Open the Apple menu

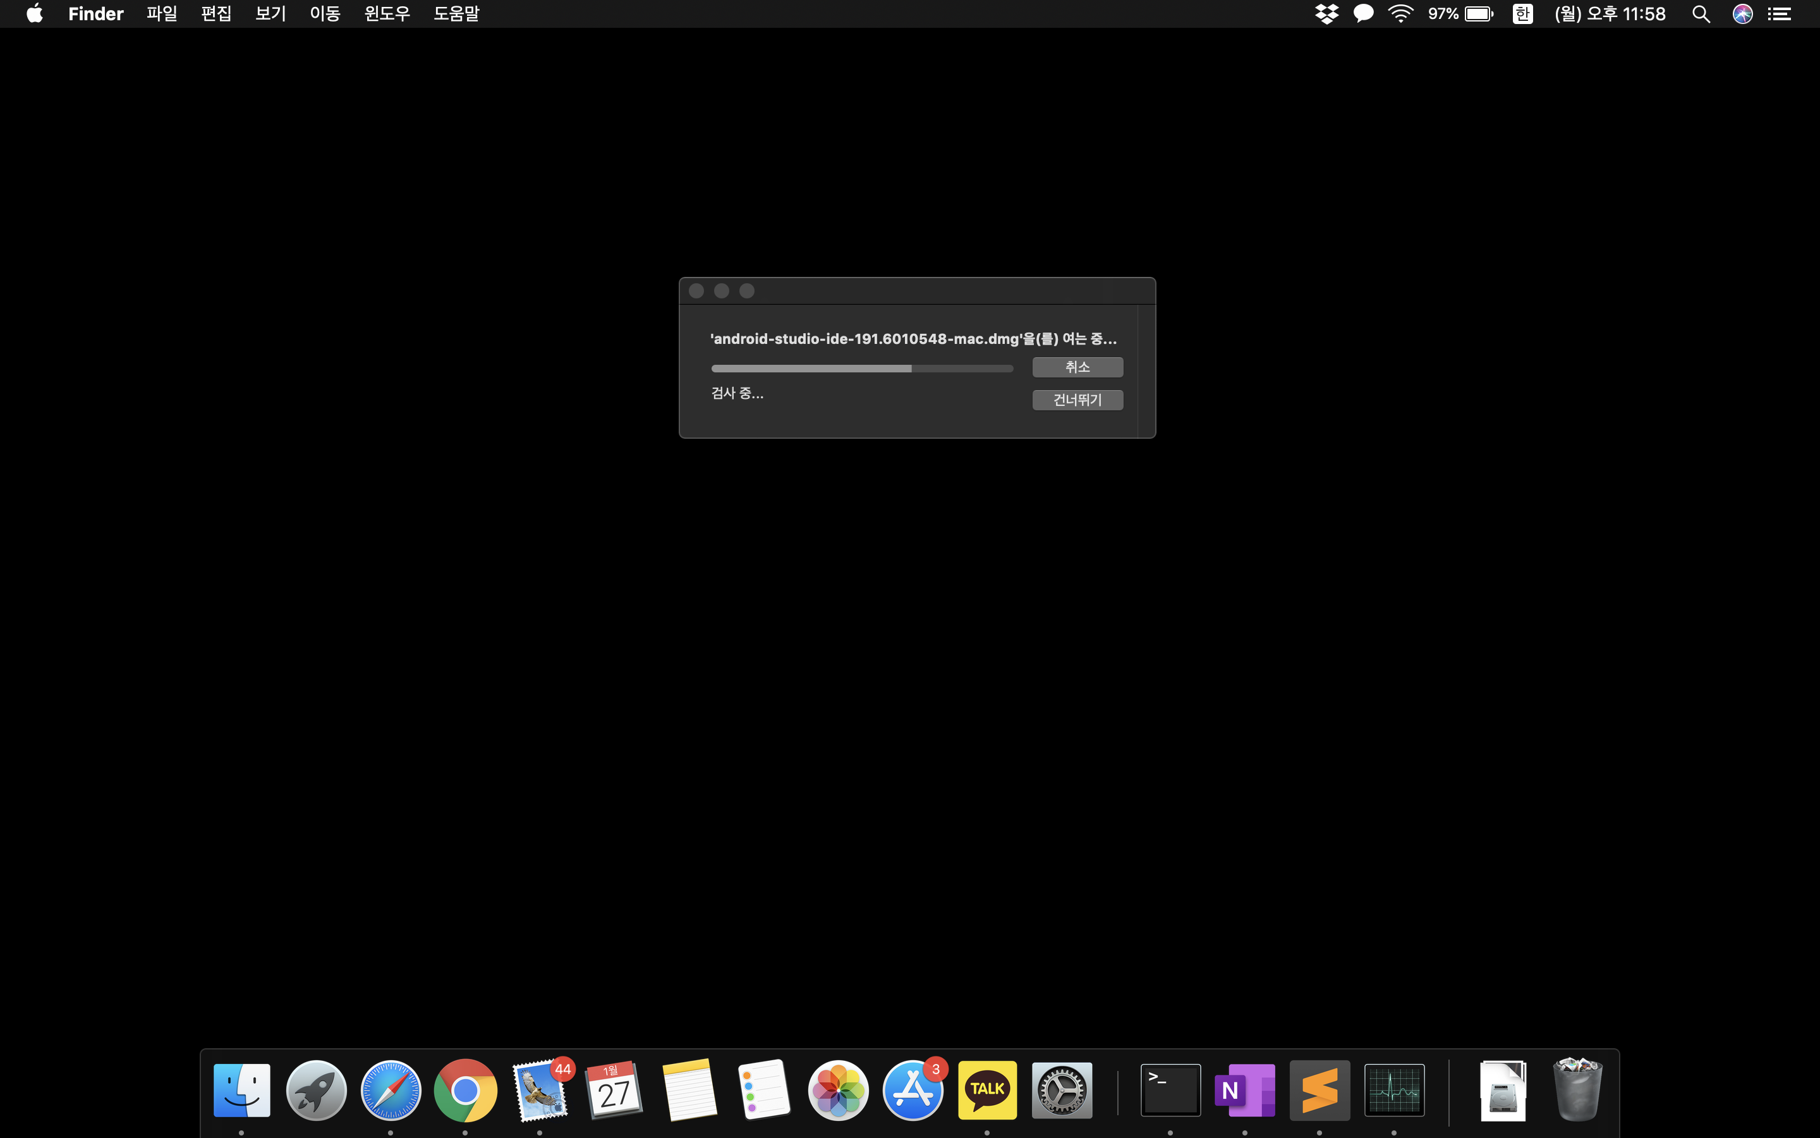[x=35, y=13]
